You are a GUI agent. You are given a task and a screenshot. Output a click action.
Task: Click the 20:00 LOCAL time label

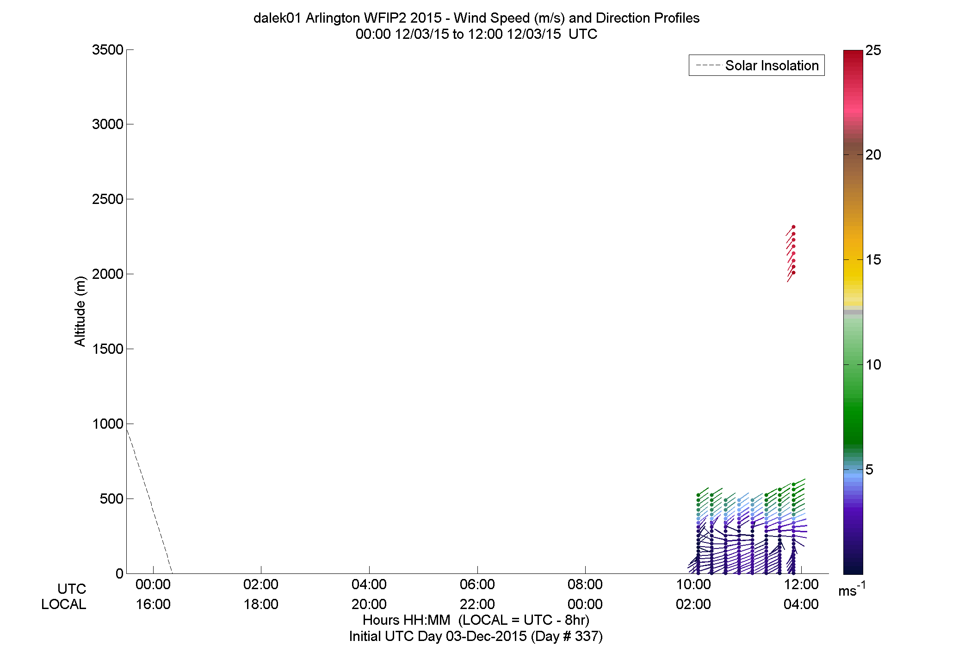tap(369, 604)
